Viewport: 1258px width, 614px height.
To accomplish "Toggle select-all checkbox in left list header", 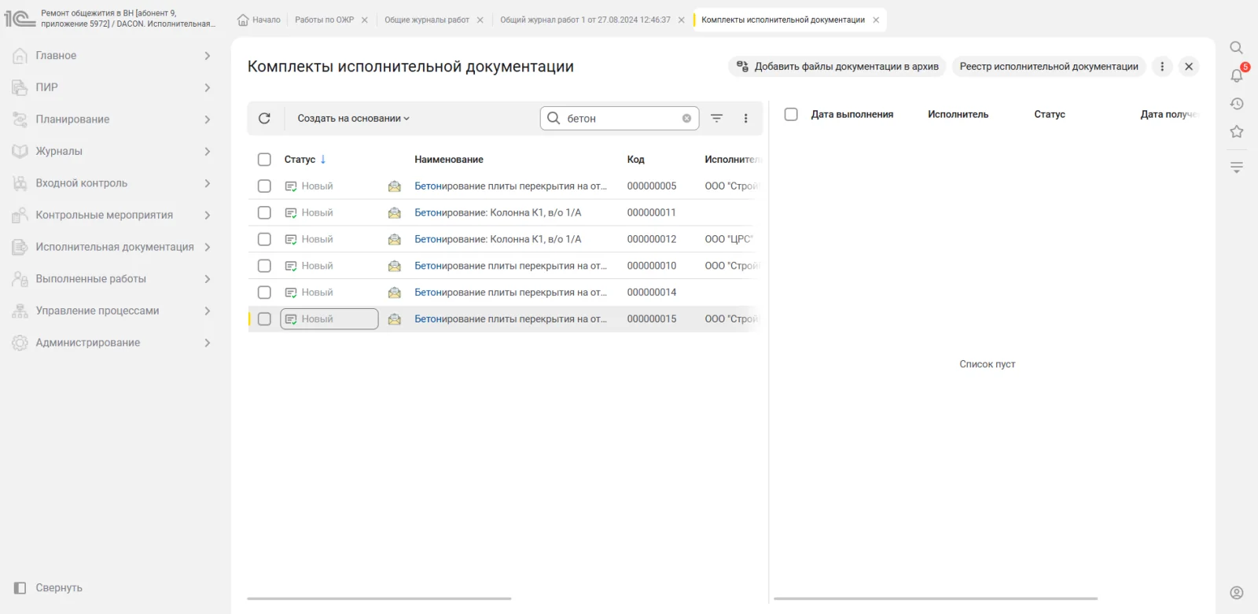I will point(264,160).
